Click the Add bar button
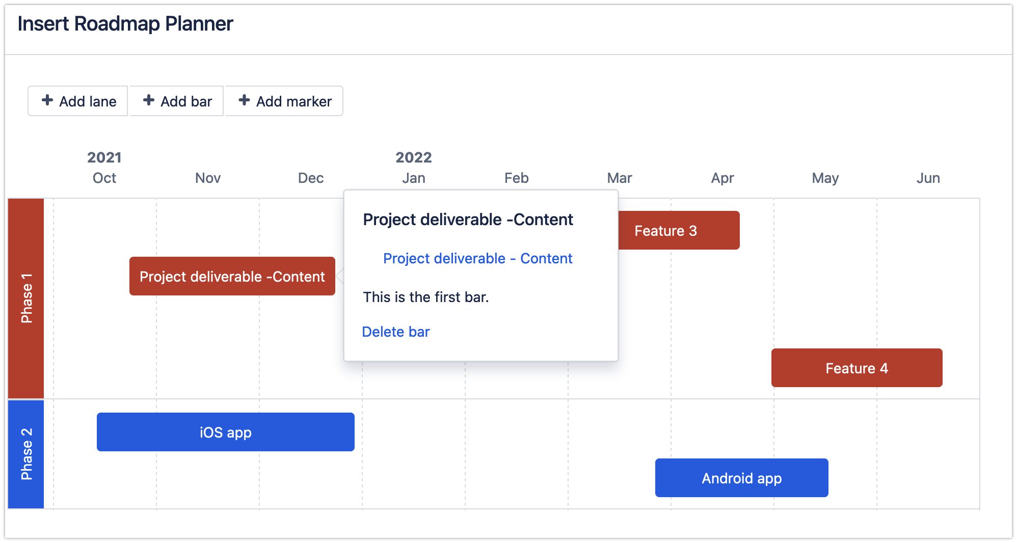 tap(176, 101)
